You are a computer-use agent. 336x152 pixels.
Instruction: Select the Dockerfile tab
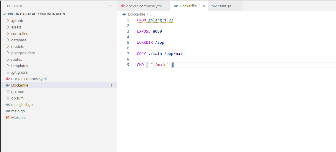click(189, 6)
